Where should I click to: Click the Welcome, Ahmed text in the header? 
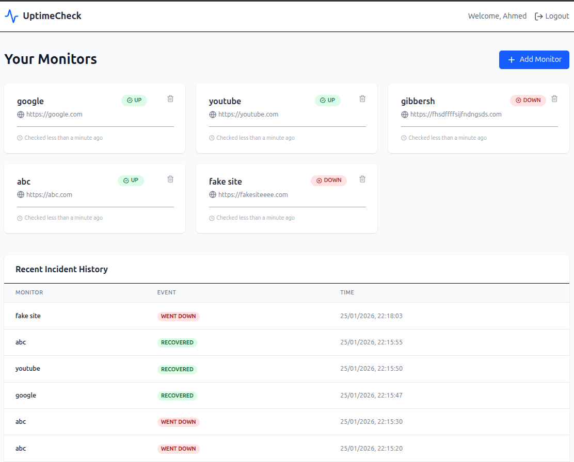click(x=497, y=16)
